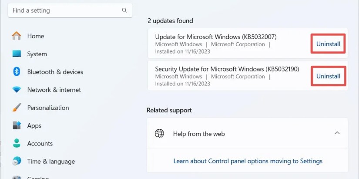Select the Security Update KB5032190 entry
359x179 pixels.
click(x=227, y=69)
